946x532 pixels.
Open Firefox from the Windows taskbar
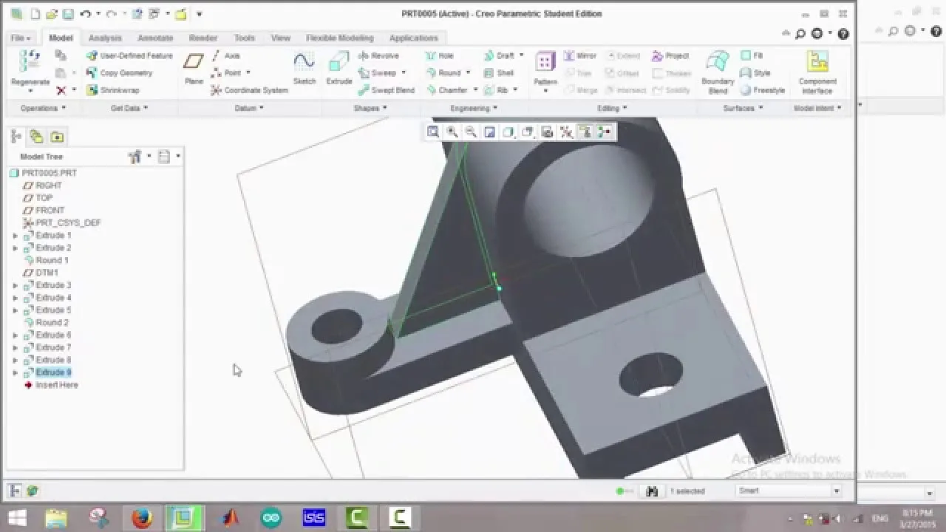[x=142, y=518]
